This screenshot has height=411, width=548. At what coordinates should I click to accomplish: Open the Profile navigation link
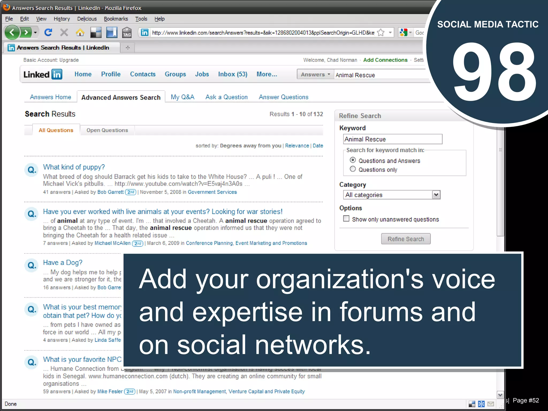tap(111, 74)
